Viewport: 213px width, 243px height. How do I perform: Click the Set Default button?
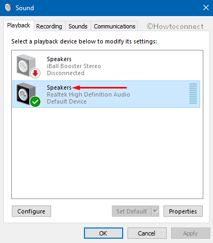click(132, 211)
